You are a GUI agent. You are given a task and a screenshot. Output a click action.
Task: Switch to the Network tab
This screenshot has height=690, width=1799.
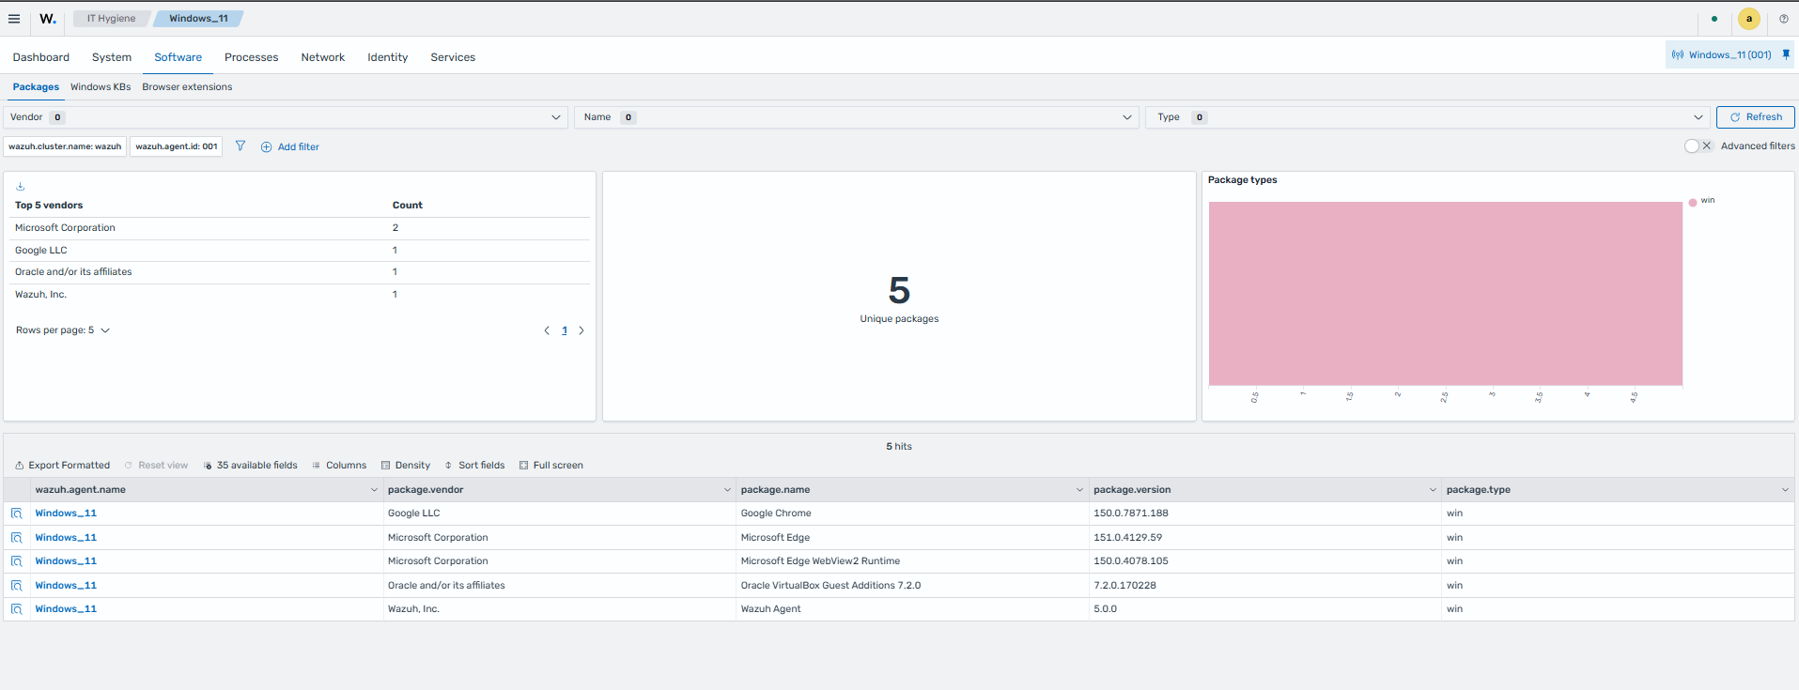pos(323,57)
